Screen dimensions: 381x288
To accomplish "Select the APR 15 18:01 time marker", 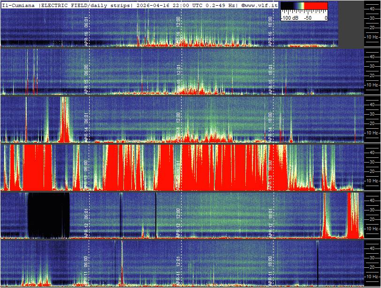I will click(270, 75).
